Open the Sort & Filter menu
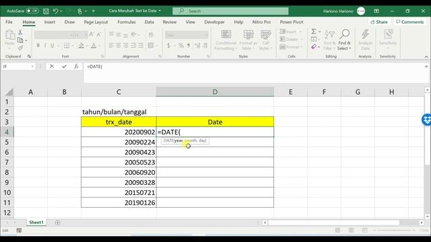The image size is (431, 242). [329, 40]
